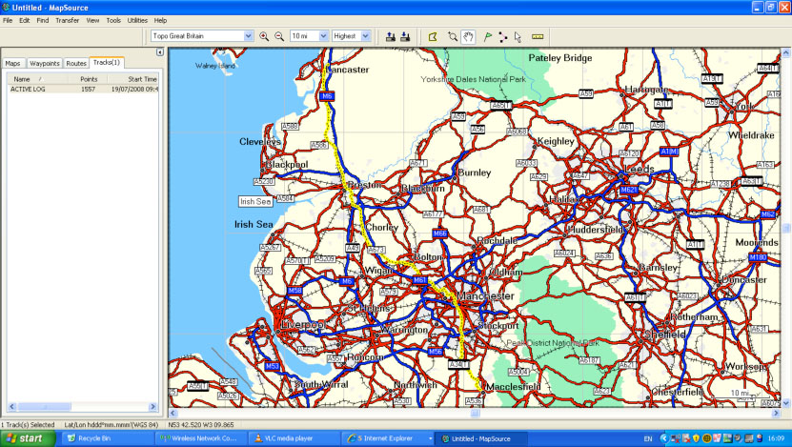Click the Zoom In magnifier icon
792x447 pixels.
[264, 36]
